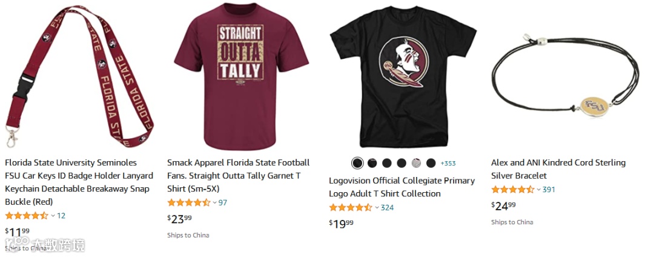
Task: Click the stars under the Straight Outta Tally shirt
Action: [x=188, y=202]
